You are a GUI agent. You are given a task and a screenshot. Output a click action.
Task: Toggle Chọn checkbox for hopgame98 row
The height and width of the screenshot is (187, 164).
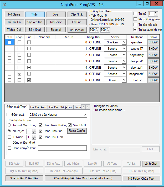pyautogui.click(x=19, y=74)
